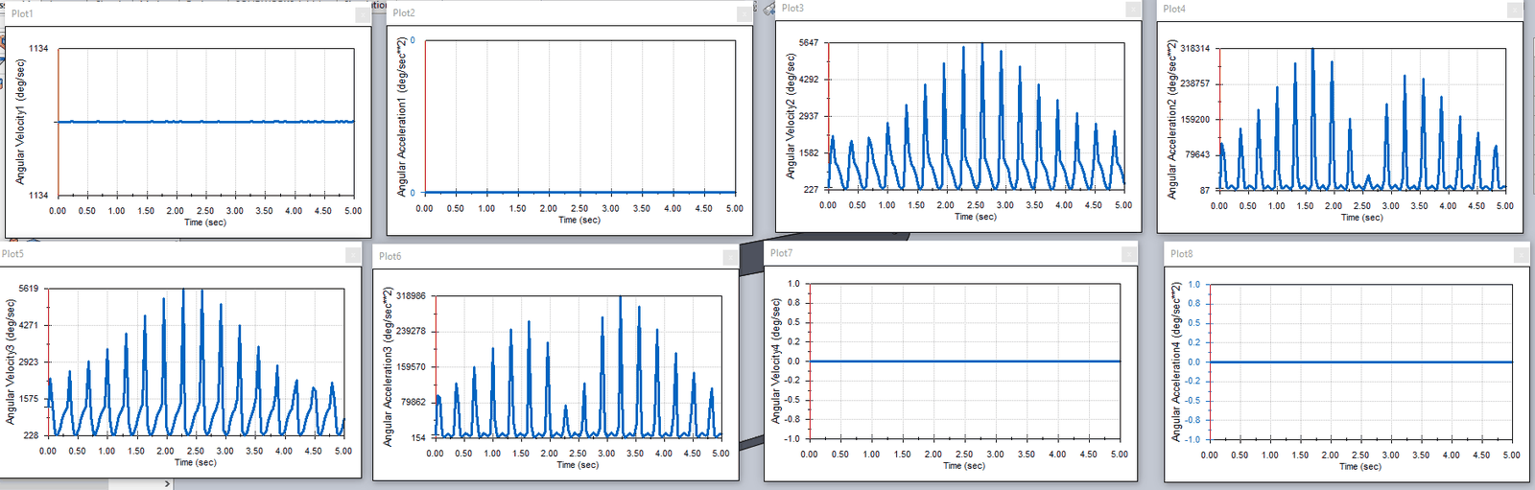
Task: Close the Plot1 window
Action: pyautogui.click(x=363, y=14)
